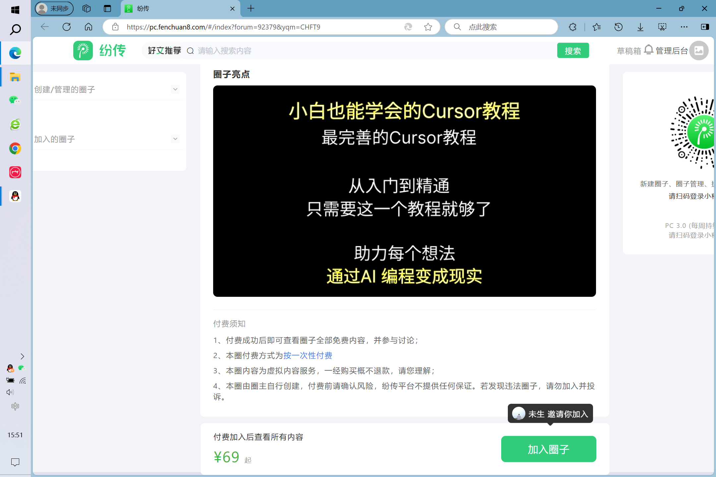
Task: Close the 纷传 tab
Action: coord(232,9)
